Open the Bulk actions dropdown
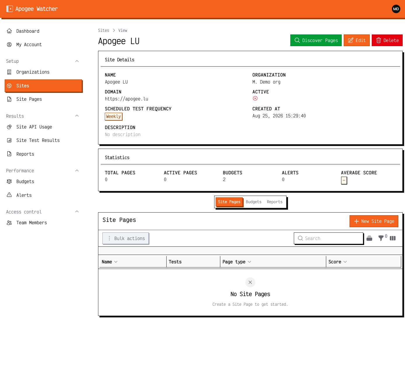 (x=125, y=238)
